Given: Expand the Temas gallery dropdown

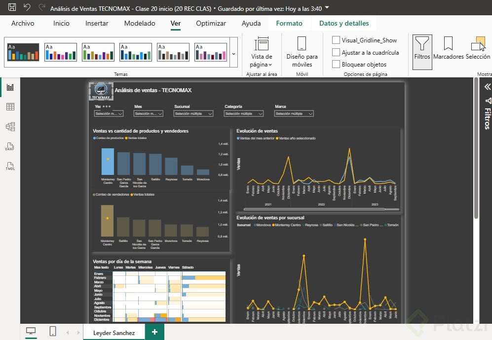Looking at the screenshot, I should tap(234, 54).
